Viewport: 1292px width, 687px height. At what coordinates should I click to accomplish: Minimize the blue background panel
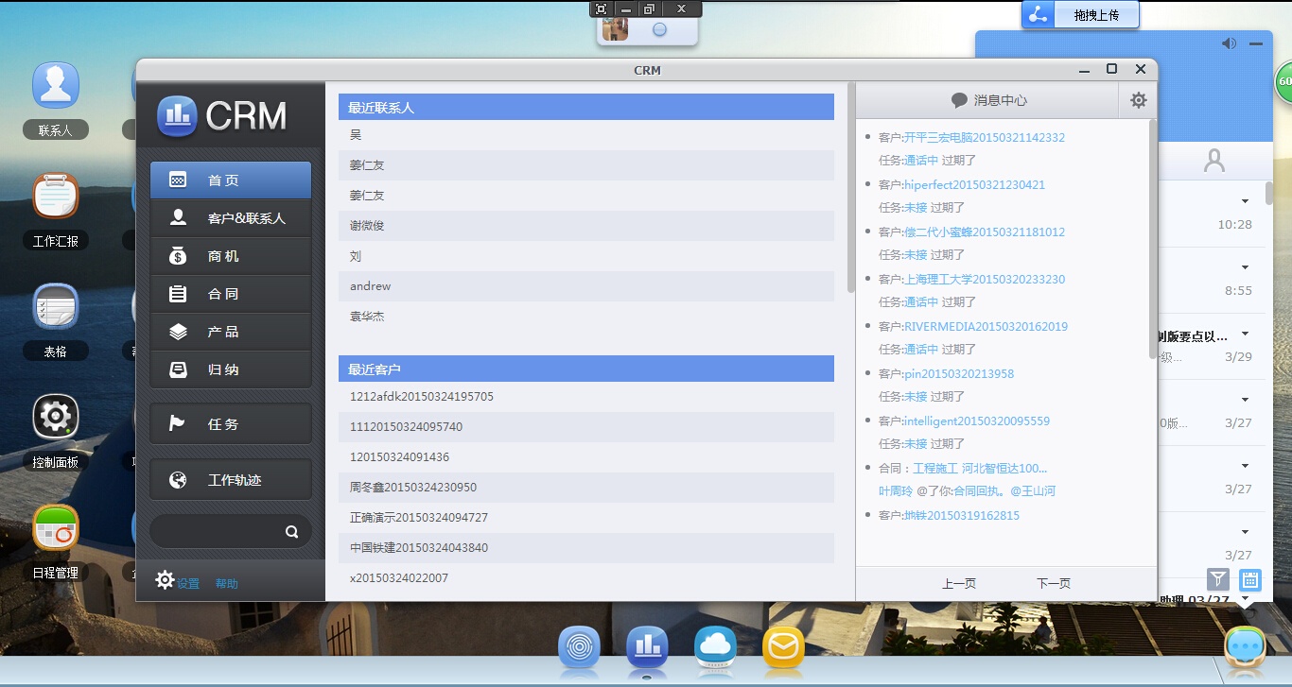pyautogui.click(x=1256, y=43)
